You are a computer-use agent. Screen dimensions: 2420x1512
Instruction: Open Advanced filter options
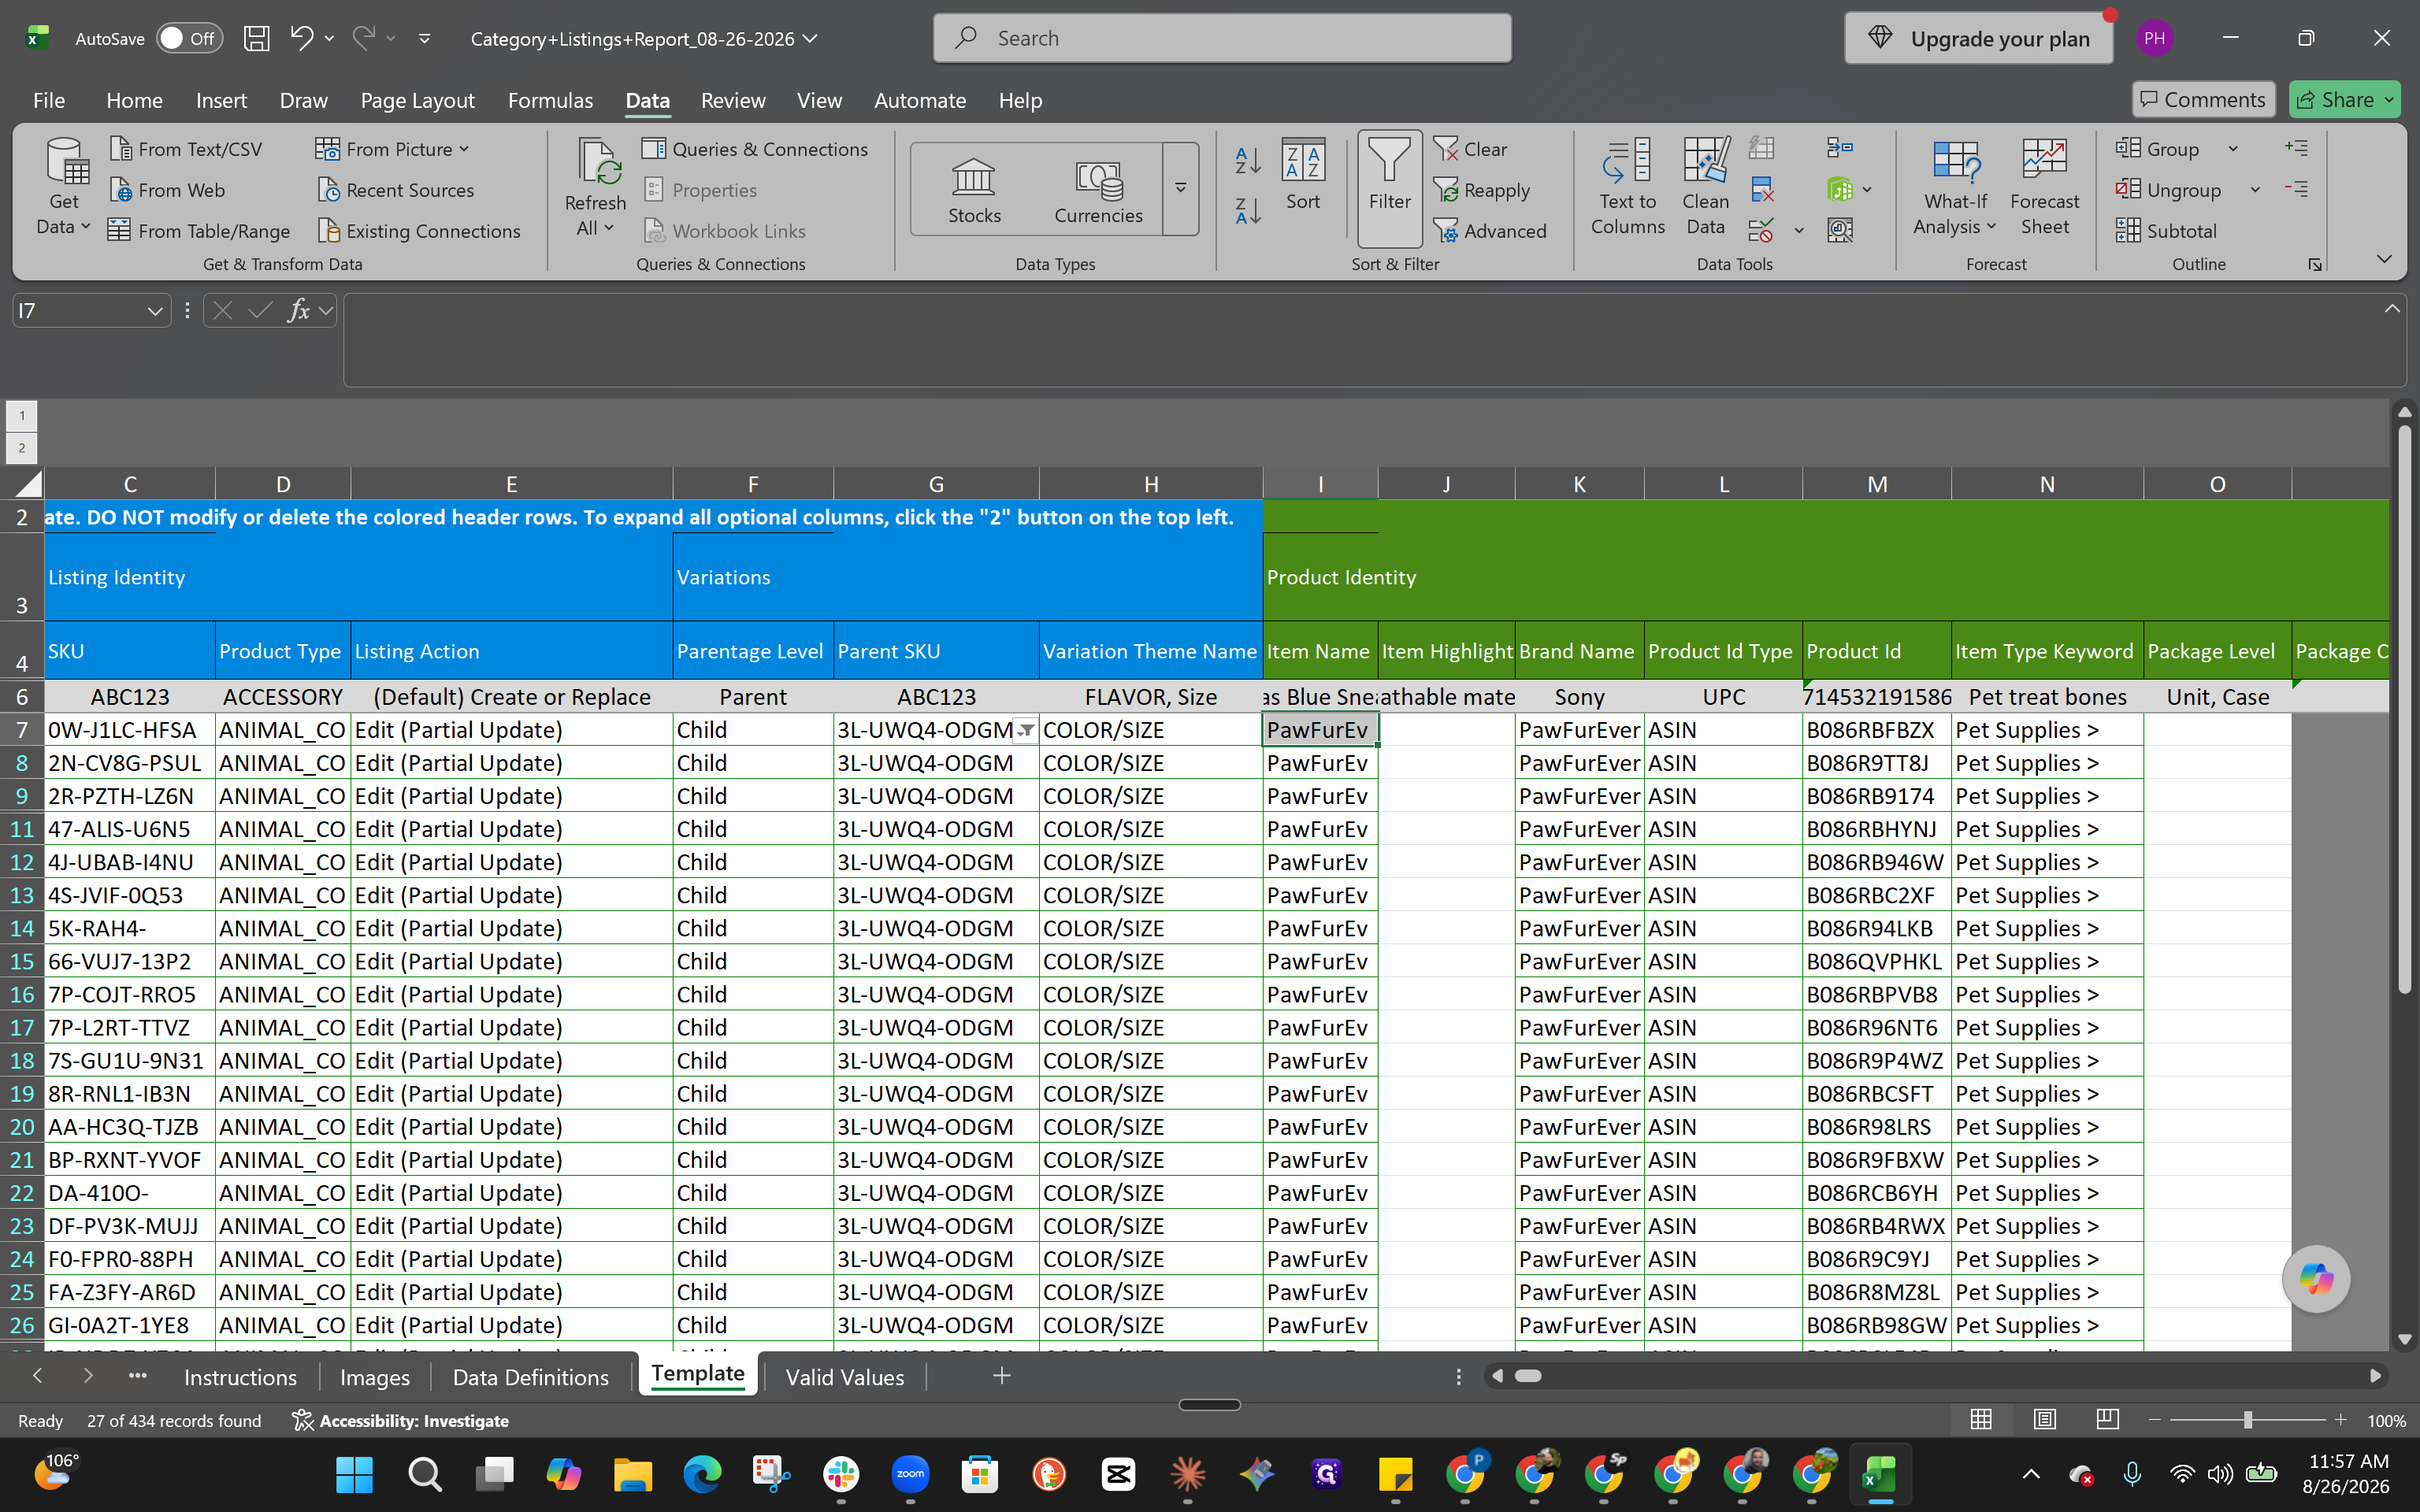point(1490,231)
